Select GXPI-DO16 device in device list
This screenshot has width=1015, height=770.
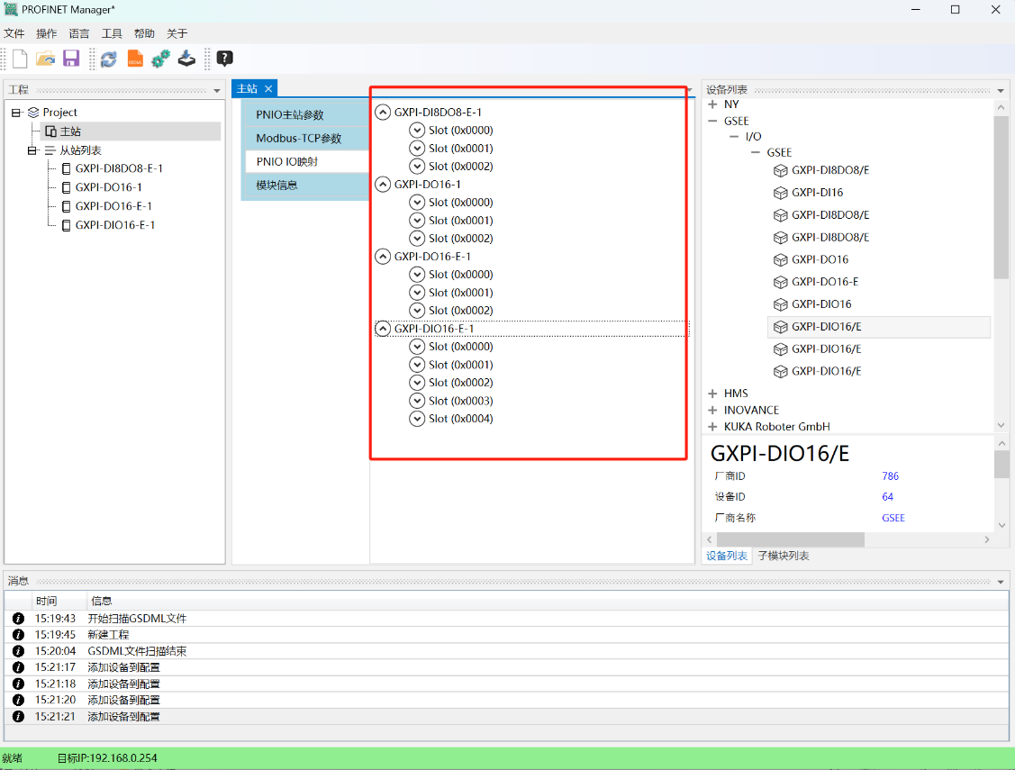click(x=820, y=259)
